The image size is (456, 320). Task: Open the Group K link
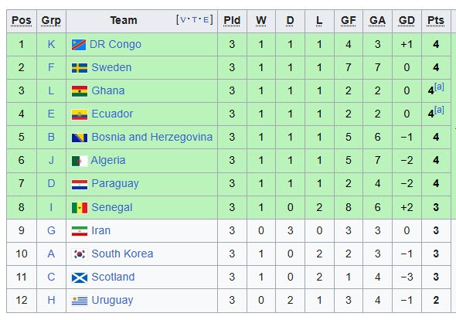(x=51, y=45)
